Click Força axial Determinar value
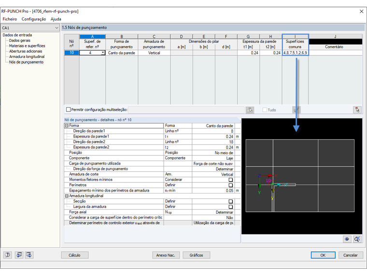The width and height of the screenshot is (367, 275). pos(213,212)
